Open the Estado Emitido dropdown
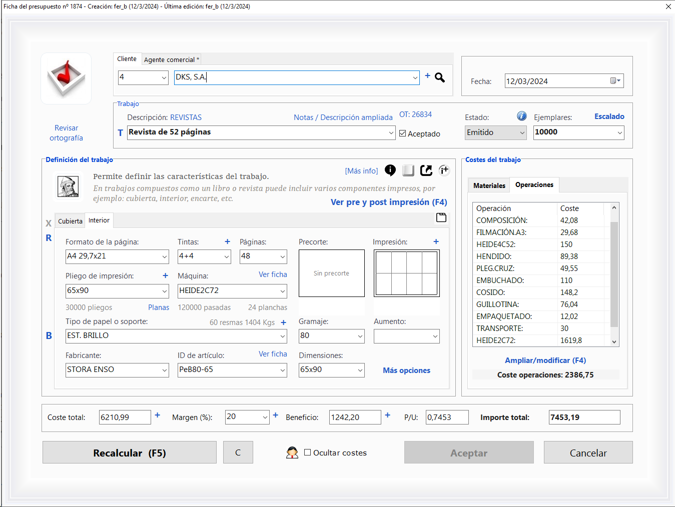The width and height of the screenshot is (675, 507). pyautogui.click(x=522, y=133)
